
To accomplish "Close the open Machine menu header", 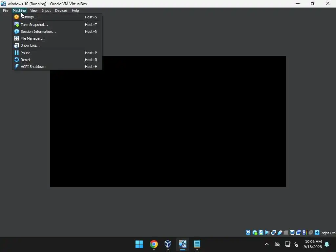I will click(19, 10).
